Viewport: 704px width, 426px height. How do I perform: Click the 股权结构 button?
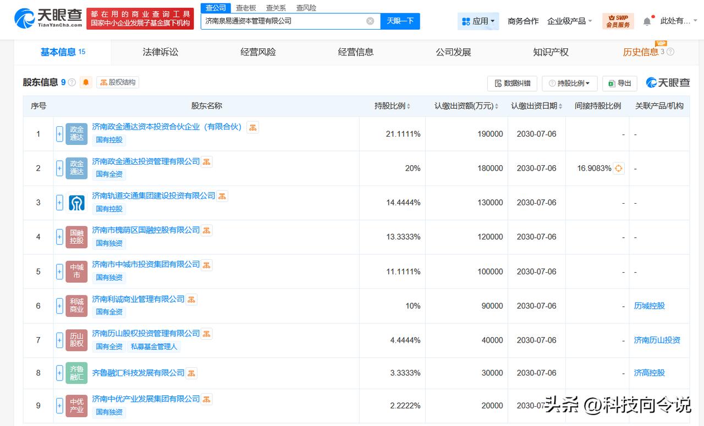coord(118,82)
